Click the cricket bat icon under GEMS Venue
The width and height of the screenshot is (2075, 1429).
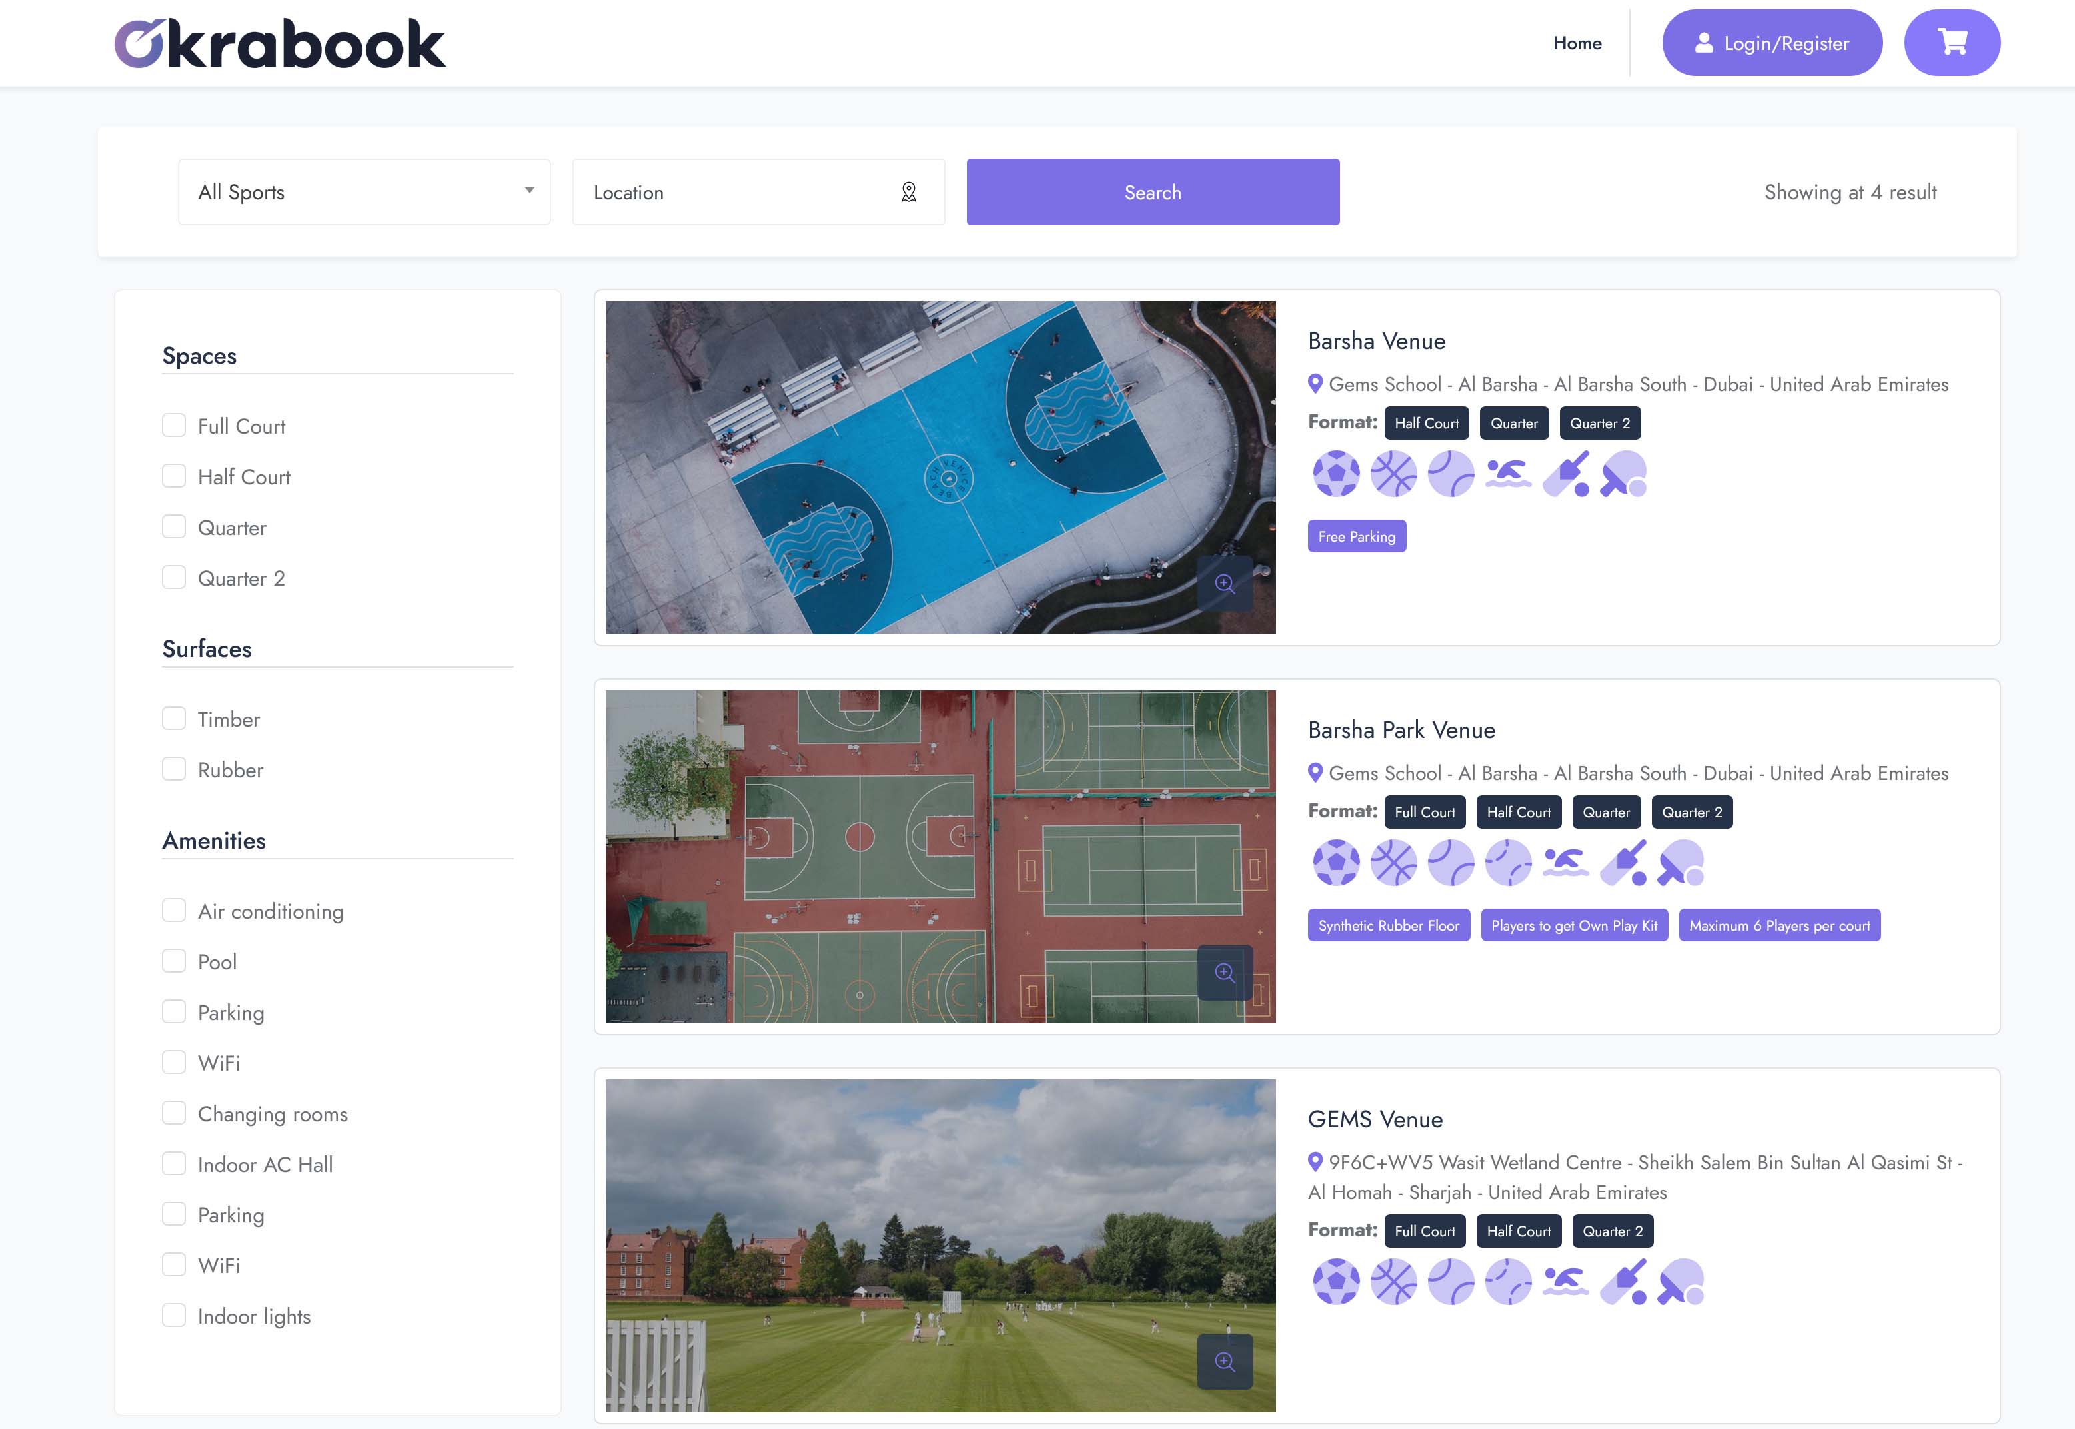[x=1623, y=1282]
